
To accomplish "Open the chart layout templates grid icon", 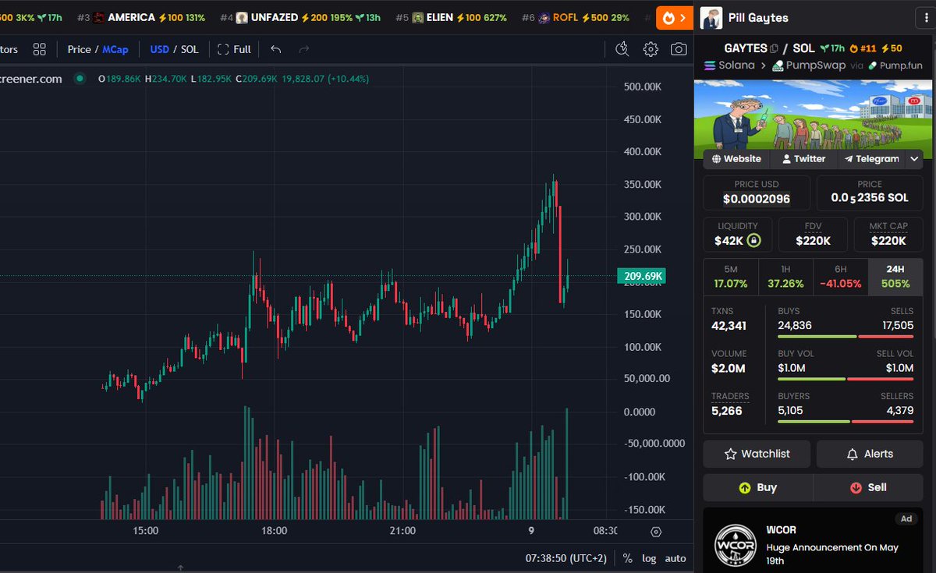I will pyautogui.click(x=40, y=49).
